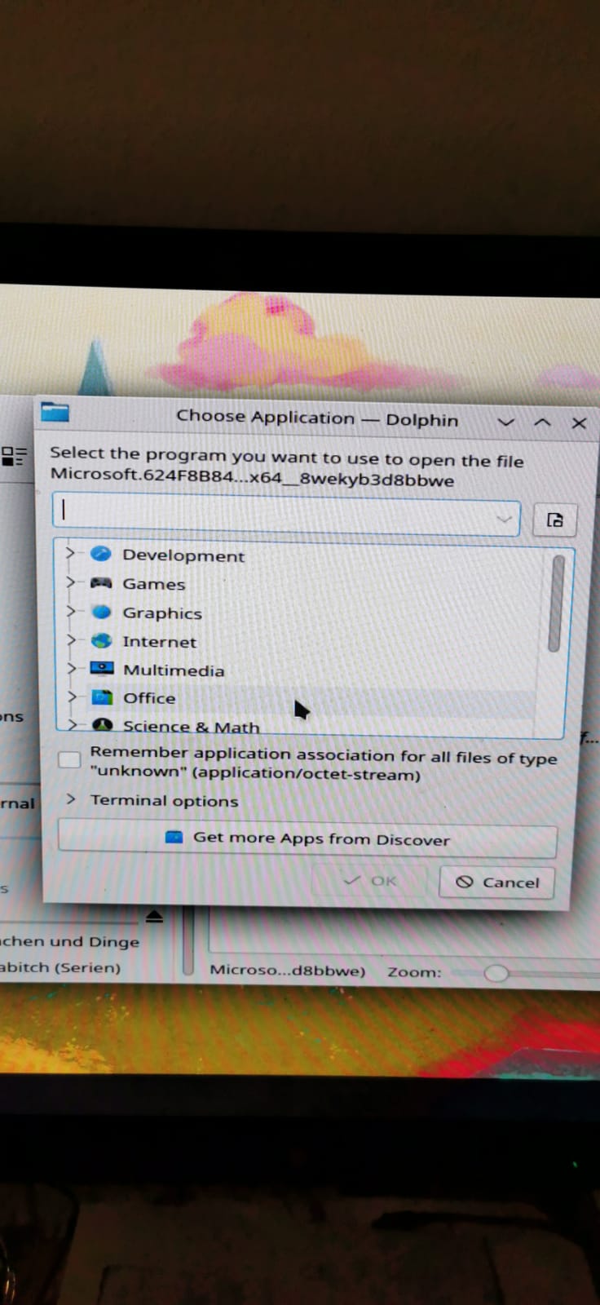Image resolution: width=600 pixels, height=1305 pixels.
Task: Click the Graphics category icon
Action: coord(101,612)
